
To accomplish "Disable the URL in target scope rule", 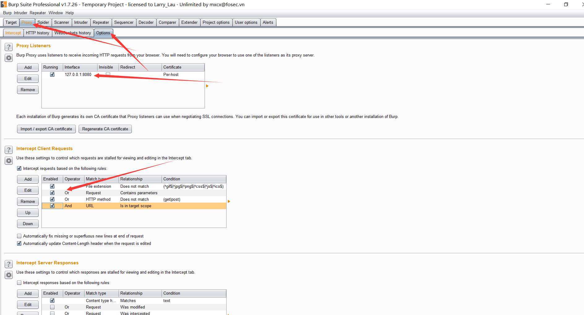I will tap(52, 206).
